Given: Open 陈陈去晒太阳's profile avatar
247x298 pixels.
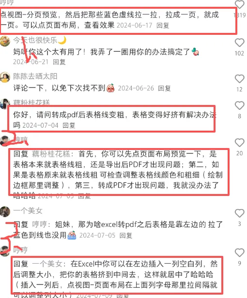Looking at the screenshot, I should coord(5,77).
